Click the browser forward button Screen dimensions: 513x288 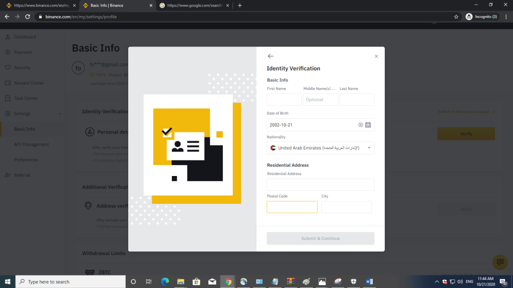18,16
